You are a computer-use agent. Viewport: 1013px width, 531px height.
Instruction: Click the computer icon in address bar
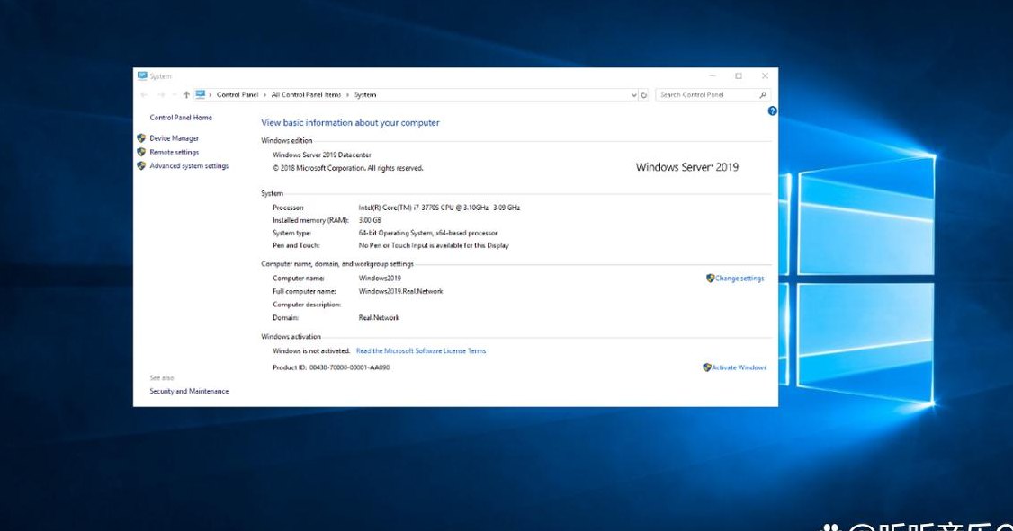tap(201, 94)
